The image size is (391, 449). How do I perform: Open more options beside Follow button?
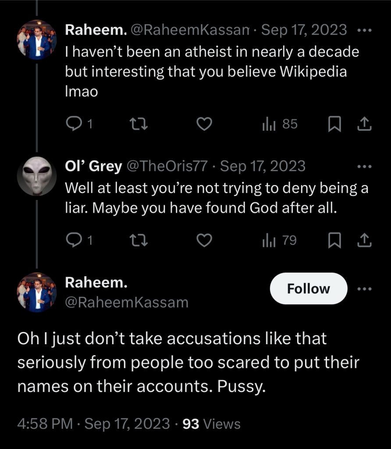pos(364,289)
